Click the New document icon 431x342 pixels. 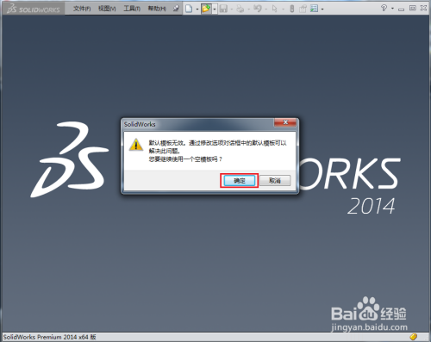coord(189,9)
